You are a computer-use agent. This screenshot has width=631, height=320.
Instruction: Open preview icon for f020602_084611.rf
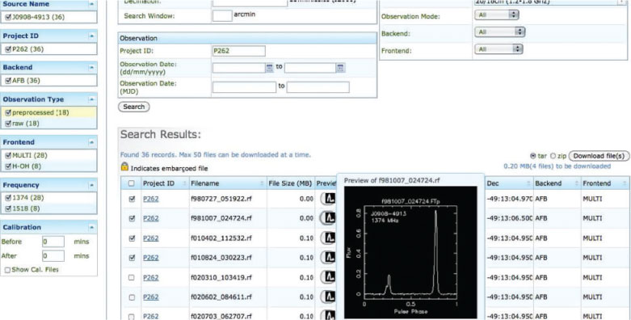pos(330,297)
